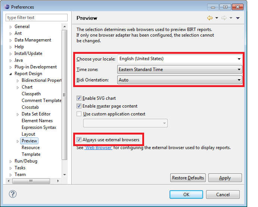The width and height of the screenshot is (258, 207).
Task: Select Layout preference page
Action: pyautogui.click(x=28, y=134)
